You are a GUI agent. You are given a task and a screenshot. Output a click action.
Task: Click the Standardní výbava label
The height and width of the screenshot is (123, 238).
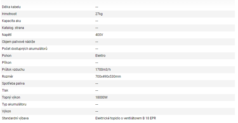coord(15,118)
